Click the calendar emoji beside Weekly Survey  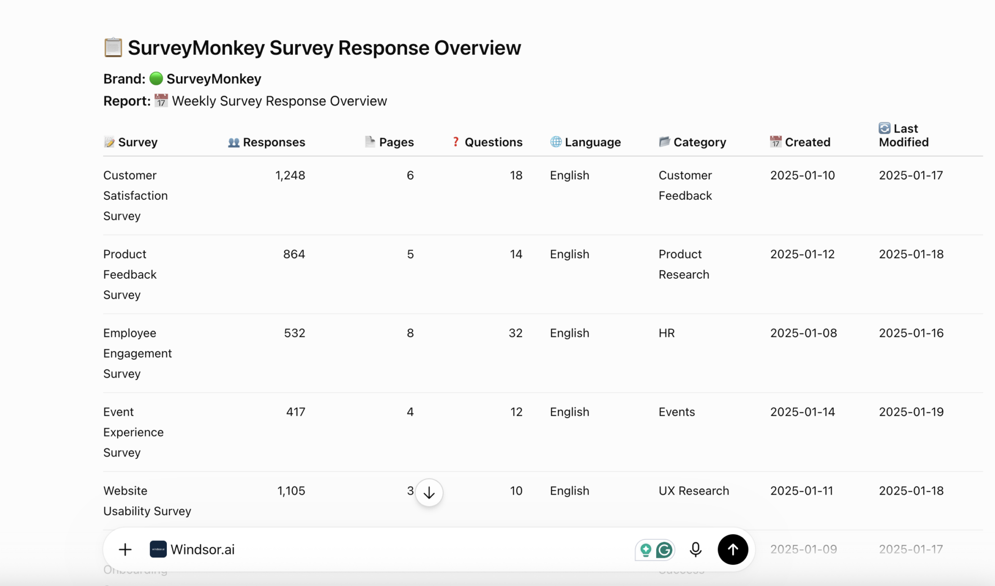click(161, 100)
